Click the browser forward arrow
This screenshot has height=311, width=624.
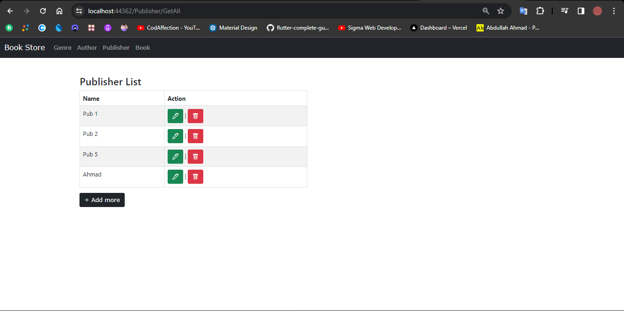click(x=26, y=11)
